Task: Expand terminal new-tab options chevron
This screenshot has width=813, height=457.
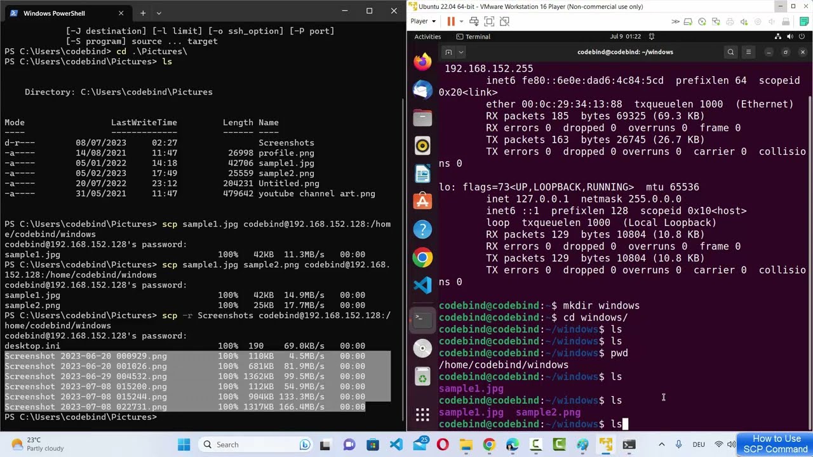Action: 462,52
